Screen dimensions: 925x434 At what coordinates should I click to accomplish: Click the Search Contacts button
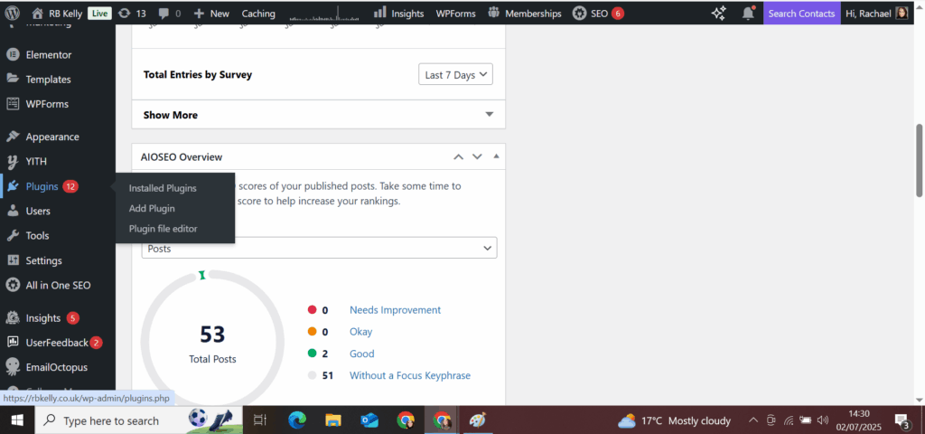pos(802,13)
